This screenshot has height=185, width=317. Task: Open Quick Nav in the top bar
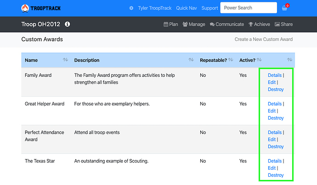point(187,8)
